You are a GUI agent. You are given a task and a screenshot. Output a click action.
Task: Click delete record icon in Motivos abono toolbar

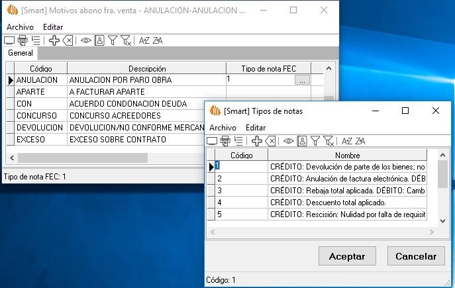[x=68, y=40]
